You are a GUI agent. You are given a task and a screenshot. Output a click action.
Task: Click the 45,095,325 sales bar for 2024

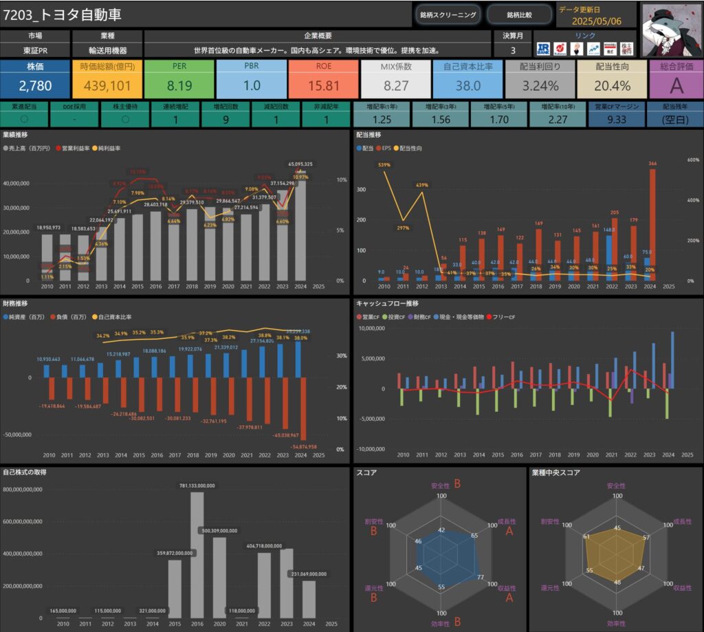[x=300, y=226]
